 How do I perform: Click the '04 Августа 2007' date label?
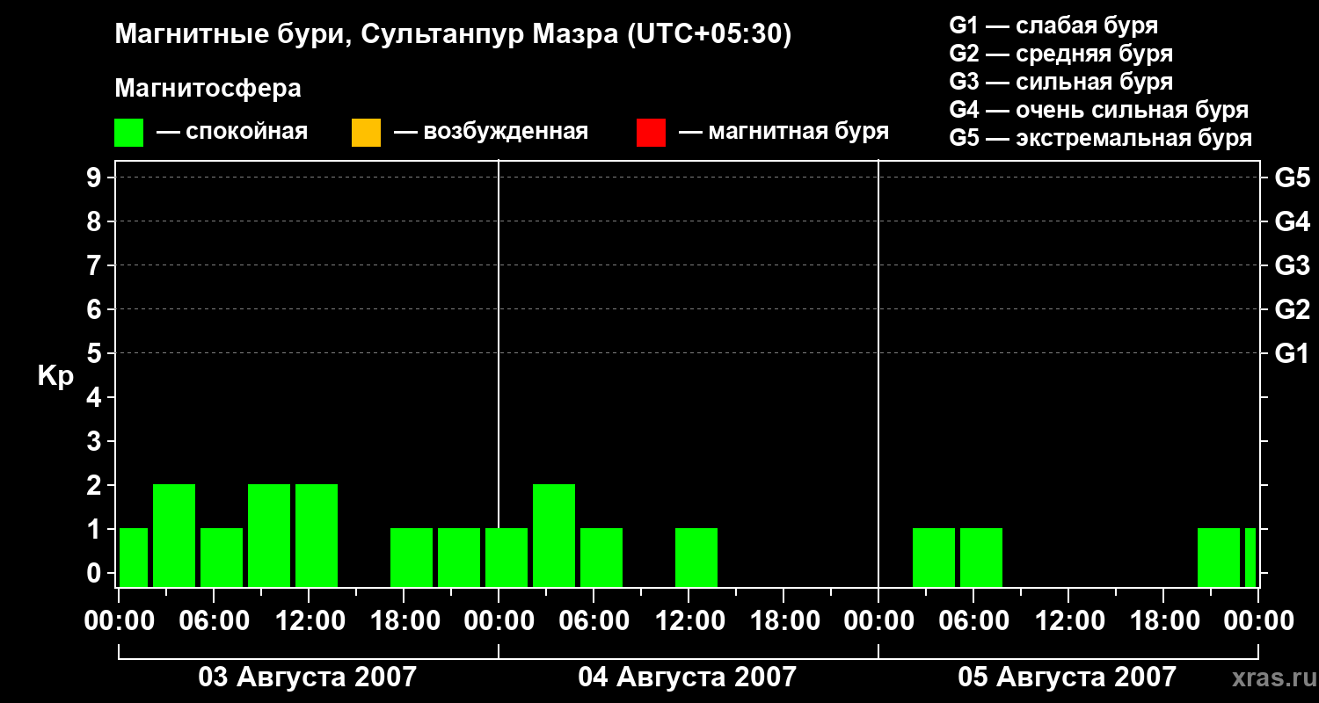point(687,678)
